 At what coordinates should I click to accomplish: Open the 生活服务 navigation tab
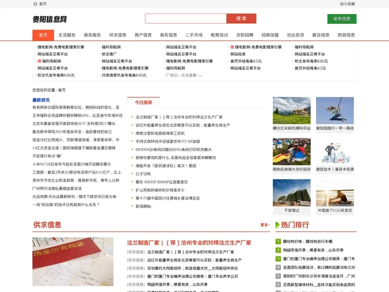pos(67,35)
